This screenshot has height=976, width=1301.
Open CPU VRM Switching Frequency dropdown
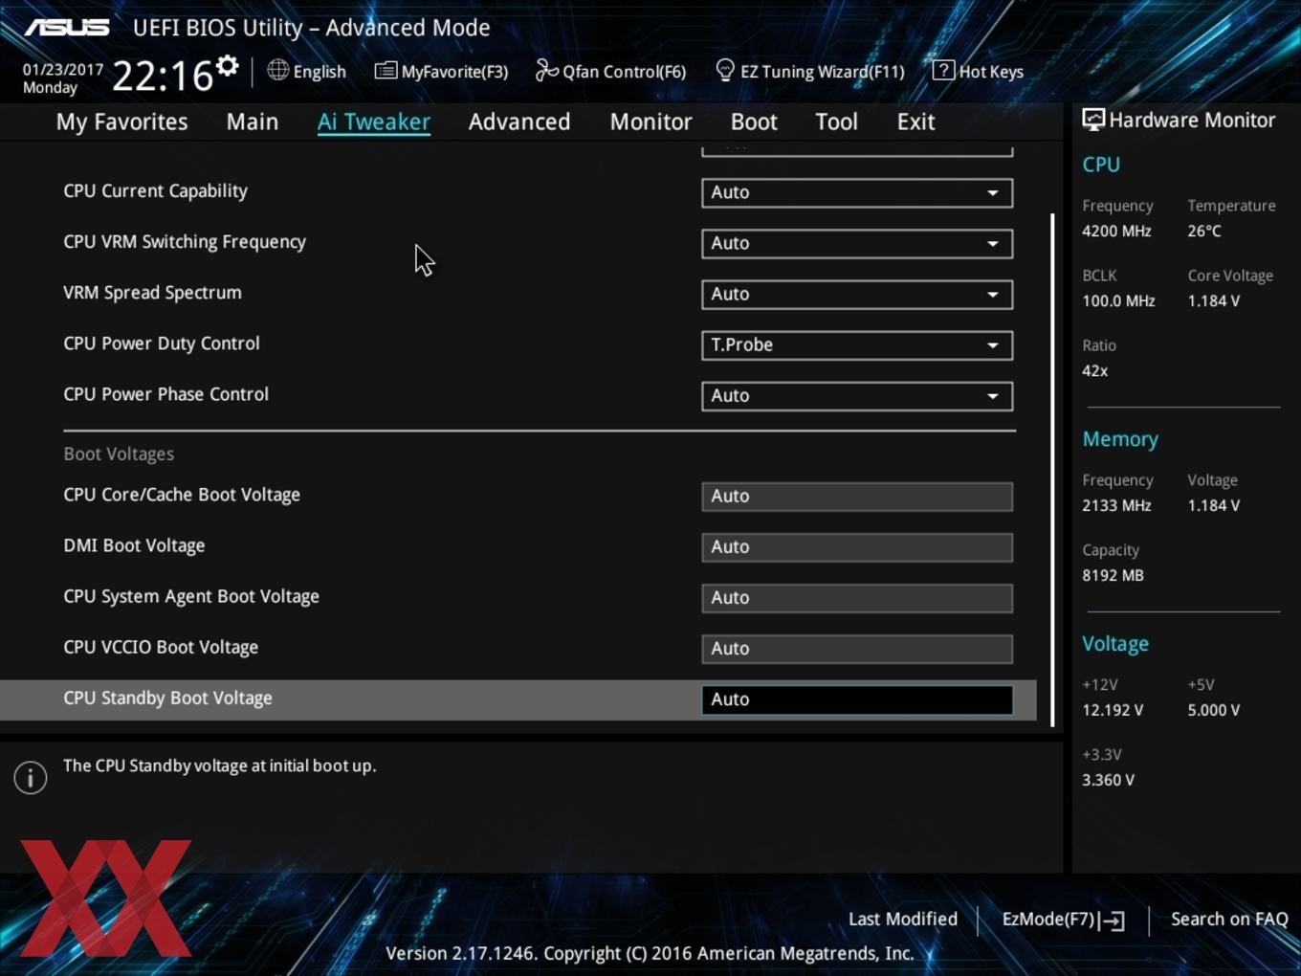[x=857, y=243]
